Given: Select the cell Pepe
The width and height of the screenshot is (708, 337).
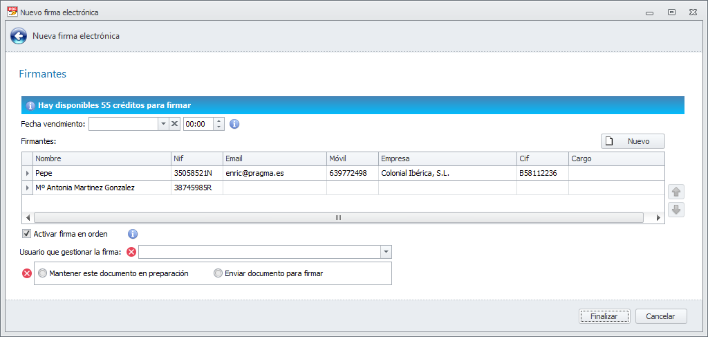Looking at the screenshot, I should tap(102, 173).
